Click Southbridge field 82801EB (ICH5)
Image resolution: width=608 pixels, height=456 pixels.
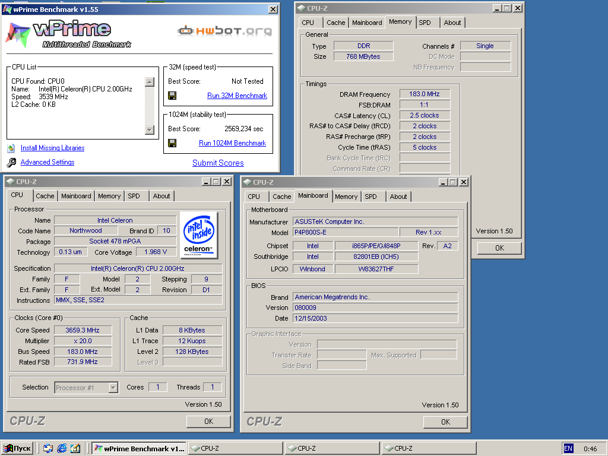click(x=376, y=256)
